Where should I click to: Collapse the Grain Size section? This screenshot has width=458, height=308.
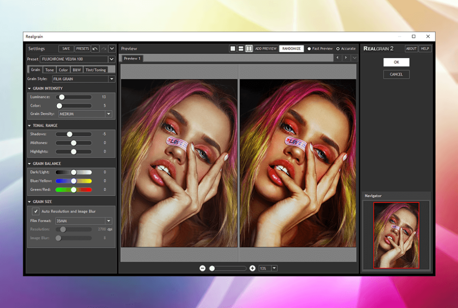coord(29,202)
